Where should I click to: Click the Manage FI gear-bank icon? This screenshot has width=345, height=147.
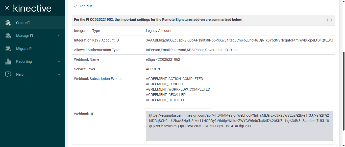[8, 36]
